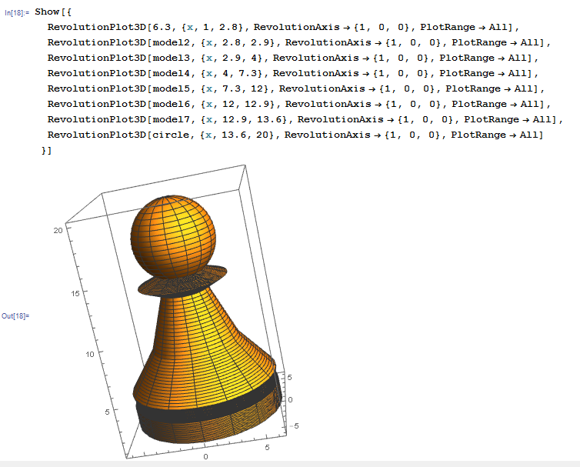This screenshot has width=580, height=467.
Task: Click the In[18]:= input cell label
Action: 17,13
